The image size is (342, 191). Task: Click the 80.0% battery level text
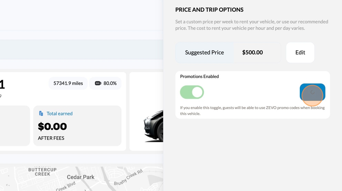pos(110,83)
